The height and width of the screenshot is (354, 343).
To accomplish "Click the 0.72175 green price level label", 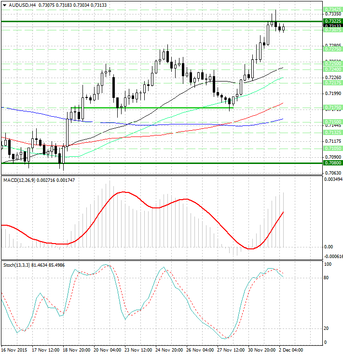I will pyautogui.click(x=333, y=83).
